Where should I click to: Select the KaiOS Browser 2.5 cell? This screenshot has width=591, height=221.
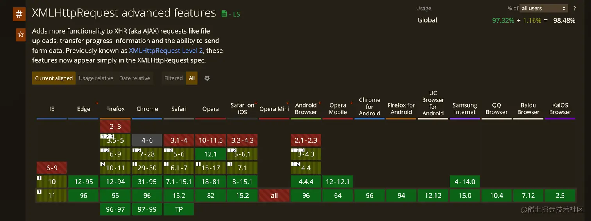coord(560,196)
